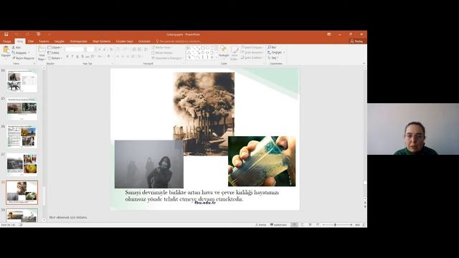Click the Kes (Cut) button
Image resolution: width=459 pixels, height=258 pixels.
pos(16,47)
